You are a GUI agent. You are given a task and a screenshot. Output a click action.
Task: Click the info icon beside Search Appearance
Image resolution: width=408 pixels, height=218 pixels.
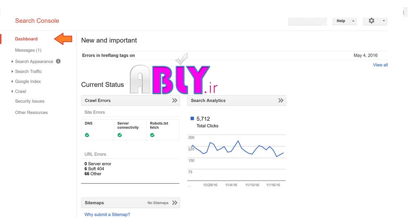pos(58,61)
